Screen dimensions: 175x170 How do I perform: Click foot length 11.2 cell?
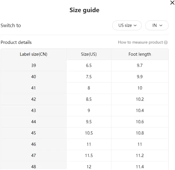click(x=140, y=155)
